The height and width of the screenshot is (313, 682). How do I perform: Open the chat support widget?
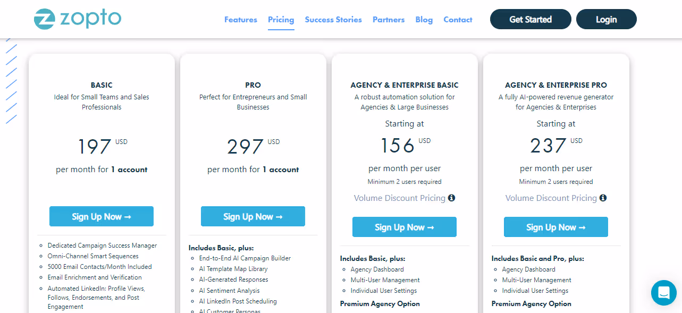point(663,293)
